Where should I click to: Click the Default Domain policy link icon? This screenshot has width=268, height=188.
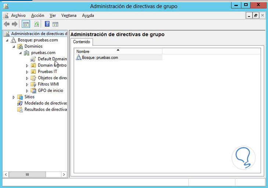pos(33,59)
